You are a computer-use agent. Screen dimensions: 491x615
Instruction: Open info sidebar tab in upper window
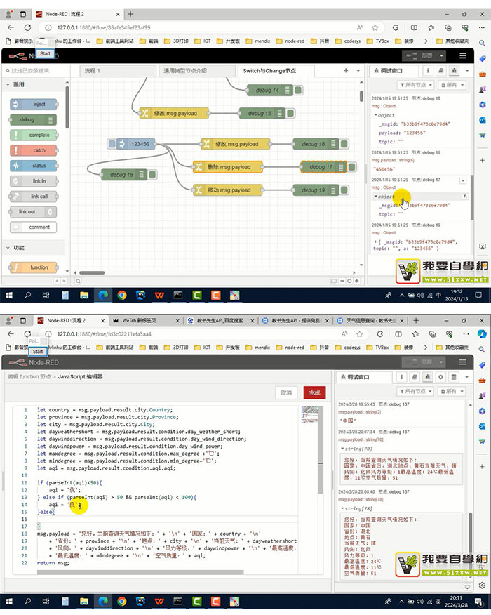tap(428, 71)
